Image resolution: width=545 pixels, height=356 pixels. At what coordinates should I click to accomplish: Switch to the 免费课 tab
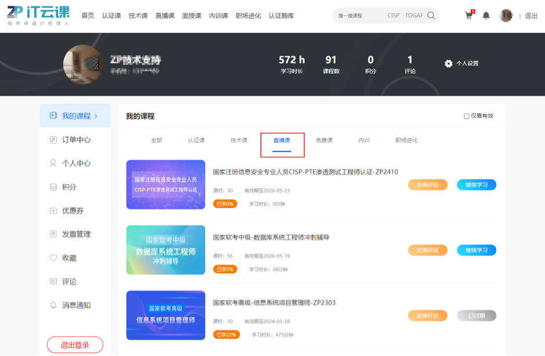(324, 140)
